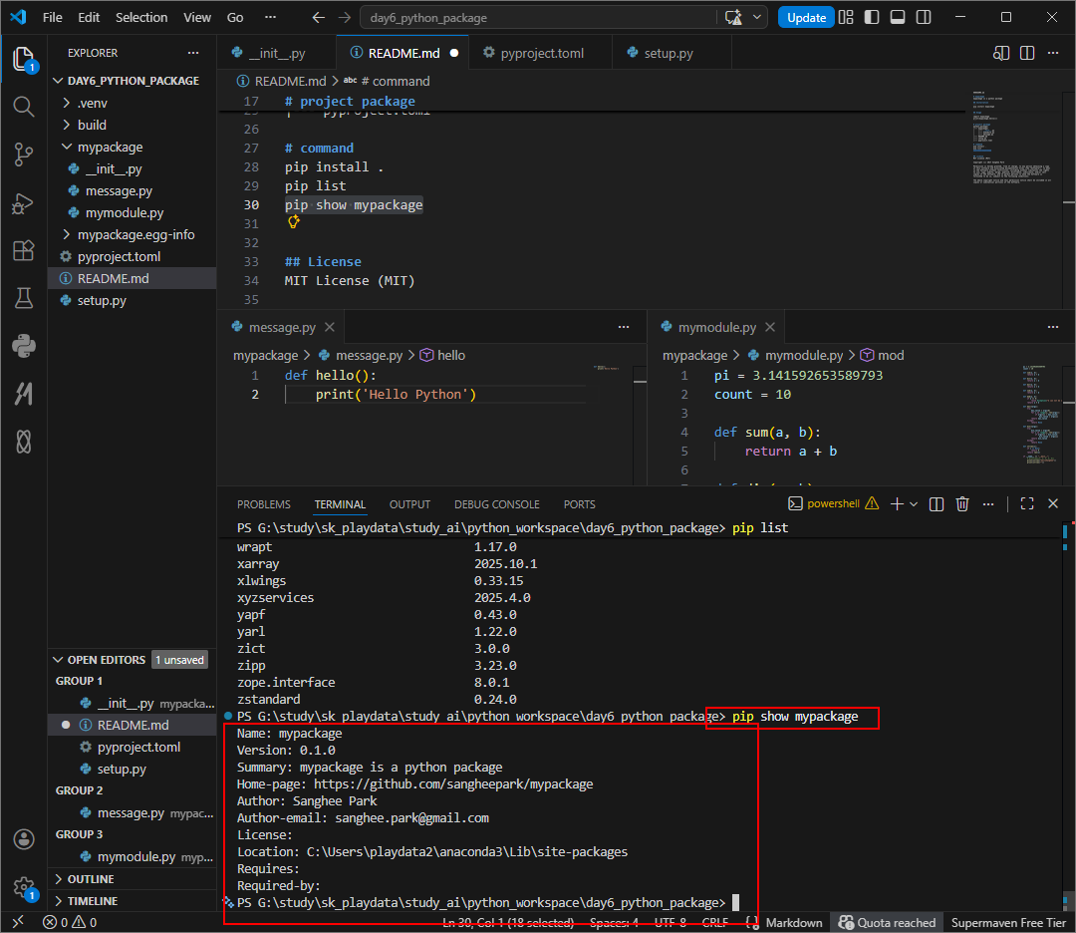Image resolution: width=1076 pixels, height=933 pixels.
Task: Go forward with the navigation arrow
Action: pyautogui.click(x=345, y=18)
